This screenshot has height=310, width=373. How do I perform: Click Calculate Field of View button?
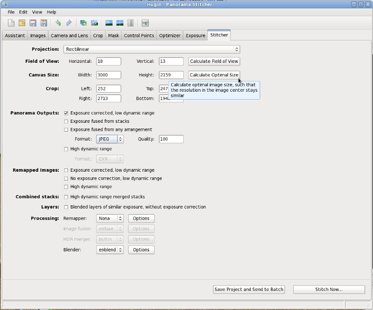214,61
